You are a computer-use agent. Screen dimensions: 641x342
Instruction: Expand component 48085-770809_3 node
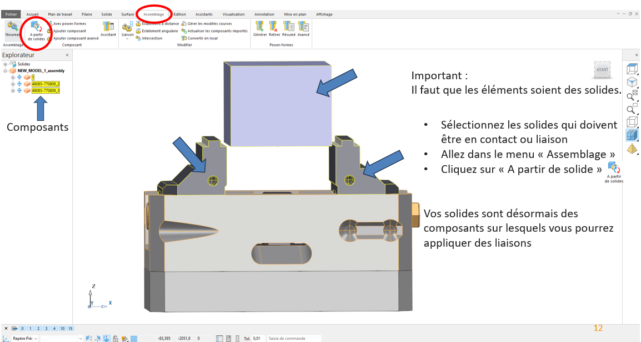pyautogui.click(x=13, y=90)
